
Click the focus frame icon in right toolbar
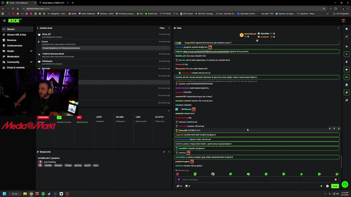pos(347,47)
